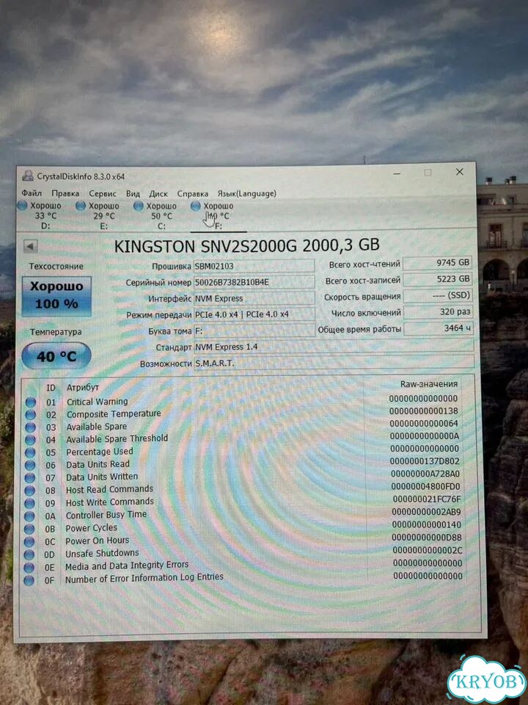
Task: Click the status icon for Number of Error Information Log Entries
Action: (29, 580)
